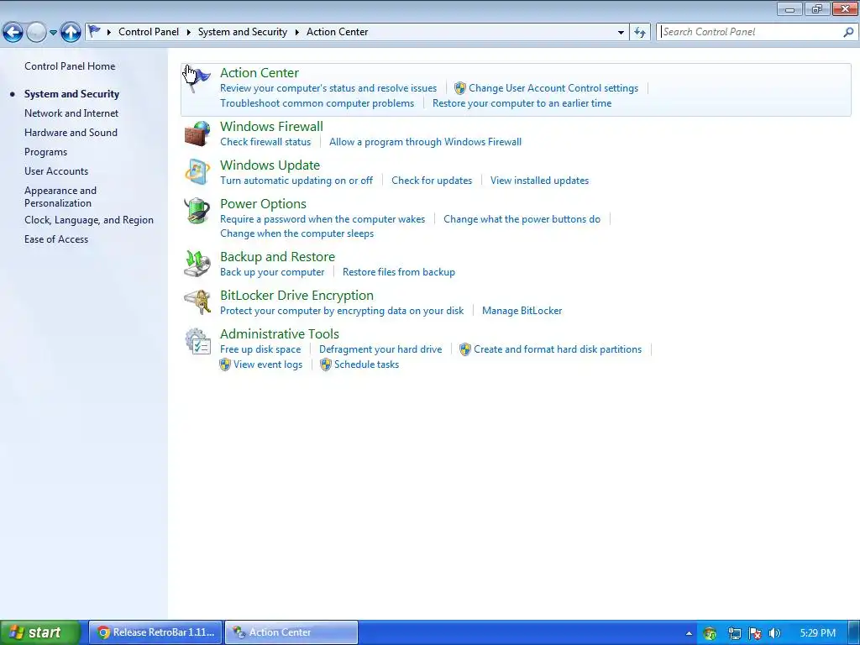Open the address bar history dropdown
Image resolution: width=860 pixels, height=645 pixels.
[x=621, y=33]
